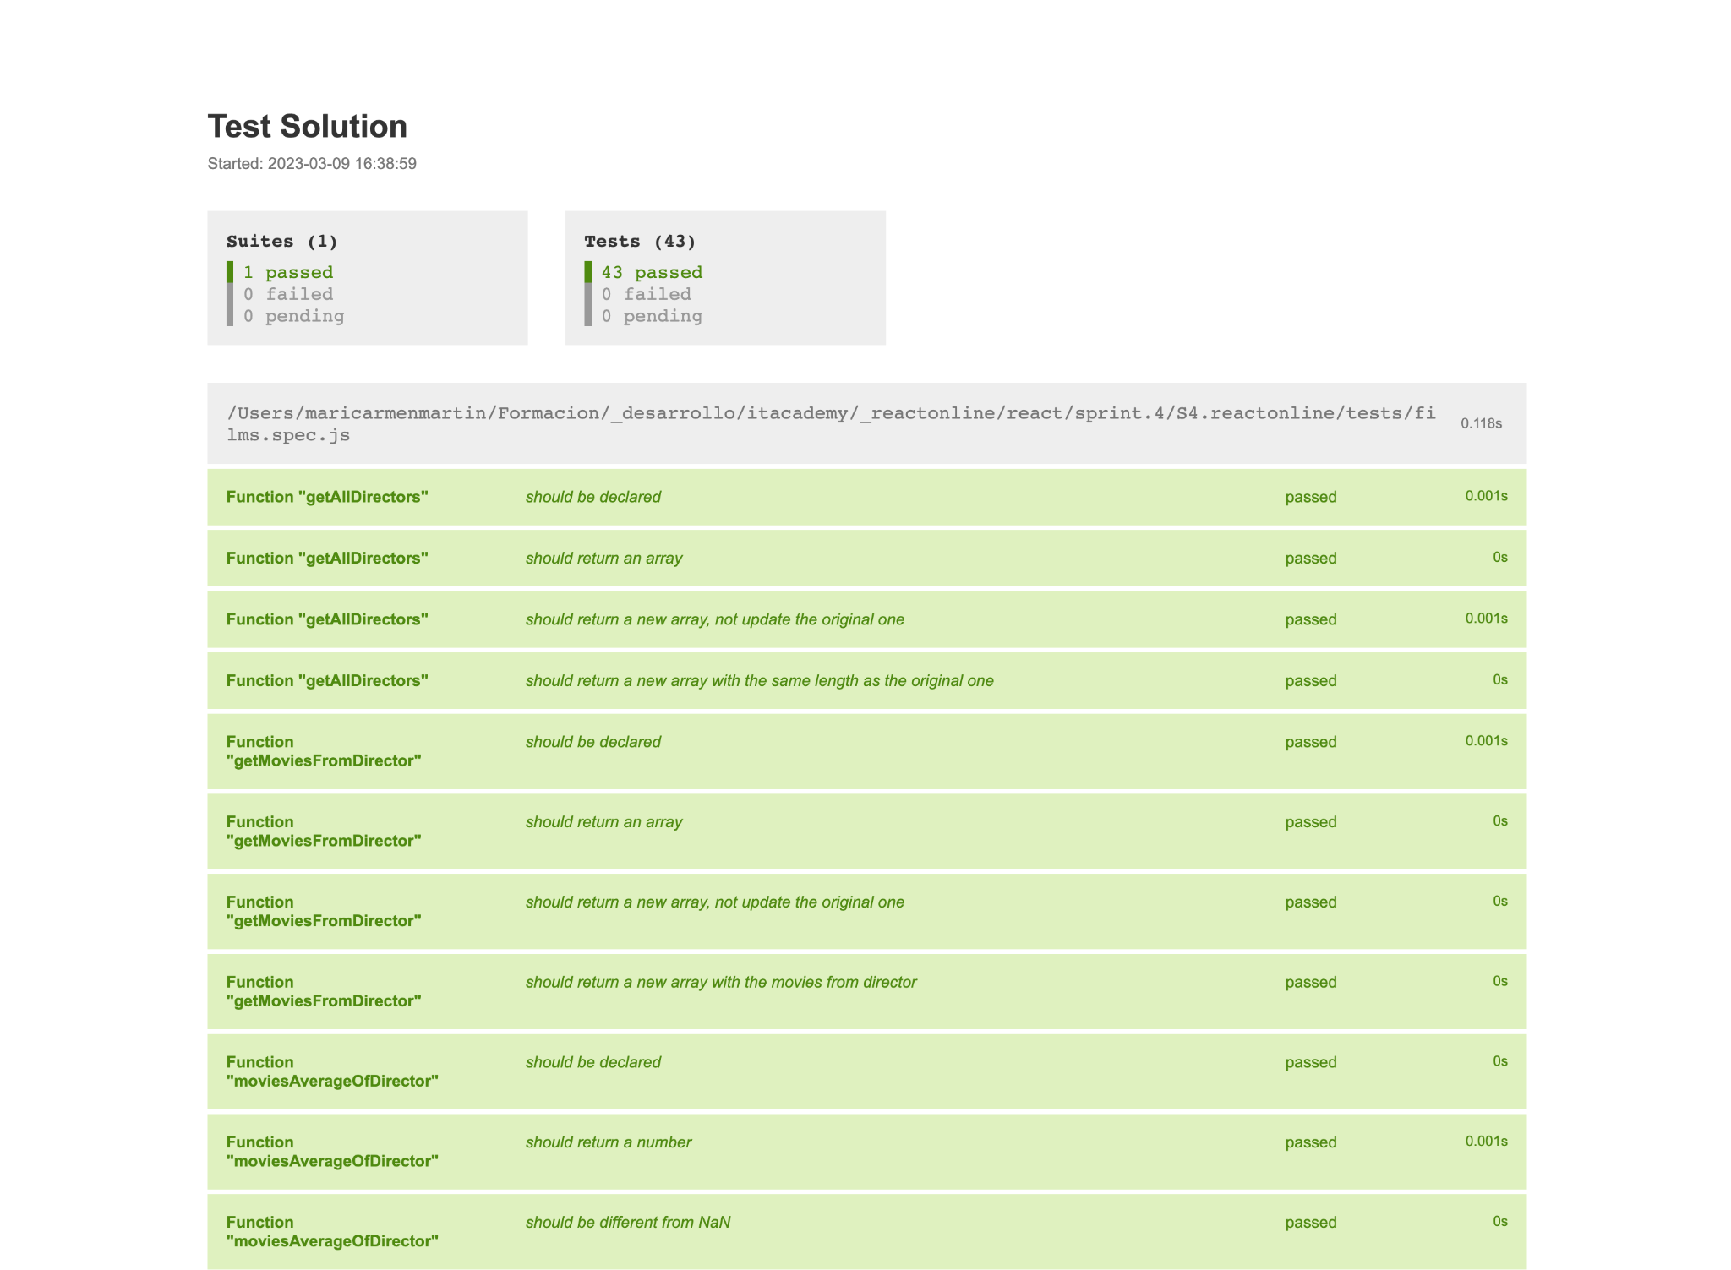Click function name in "should return a number" row

(332, 1152)
